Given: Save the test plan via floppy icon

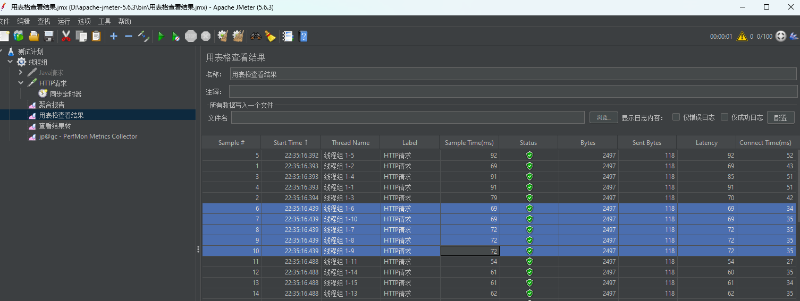Looking at the screenshot, I should click(x=49, y=36).
